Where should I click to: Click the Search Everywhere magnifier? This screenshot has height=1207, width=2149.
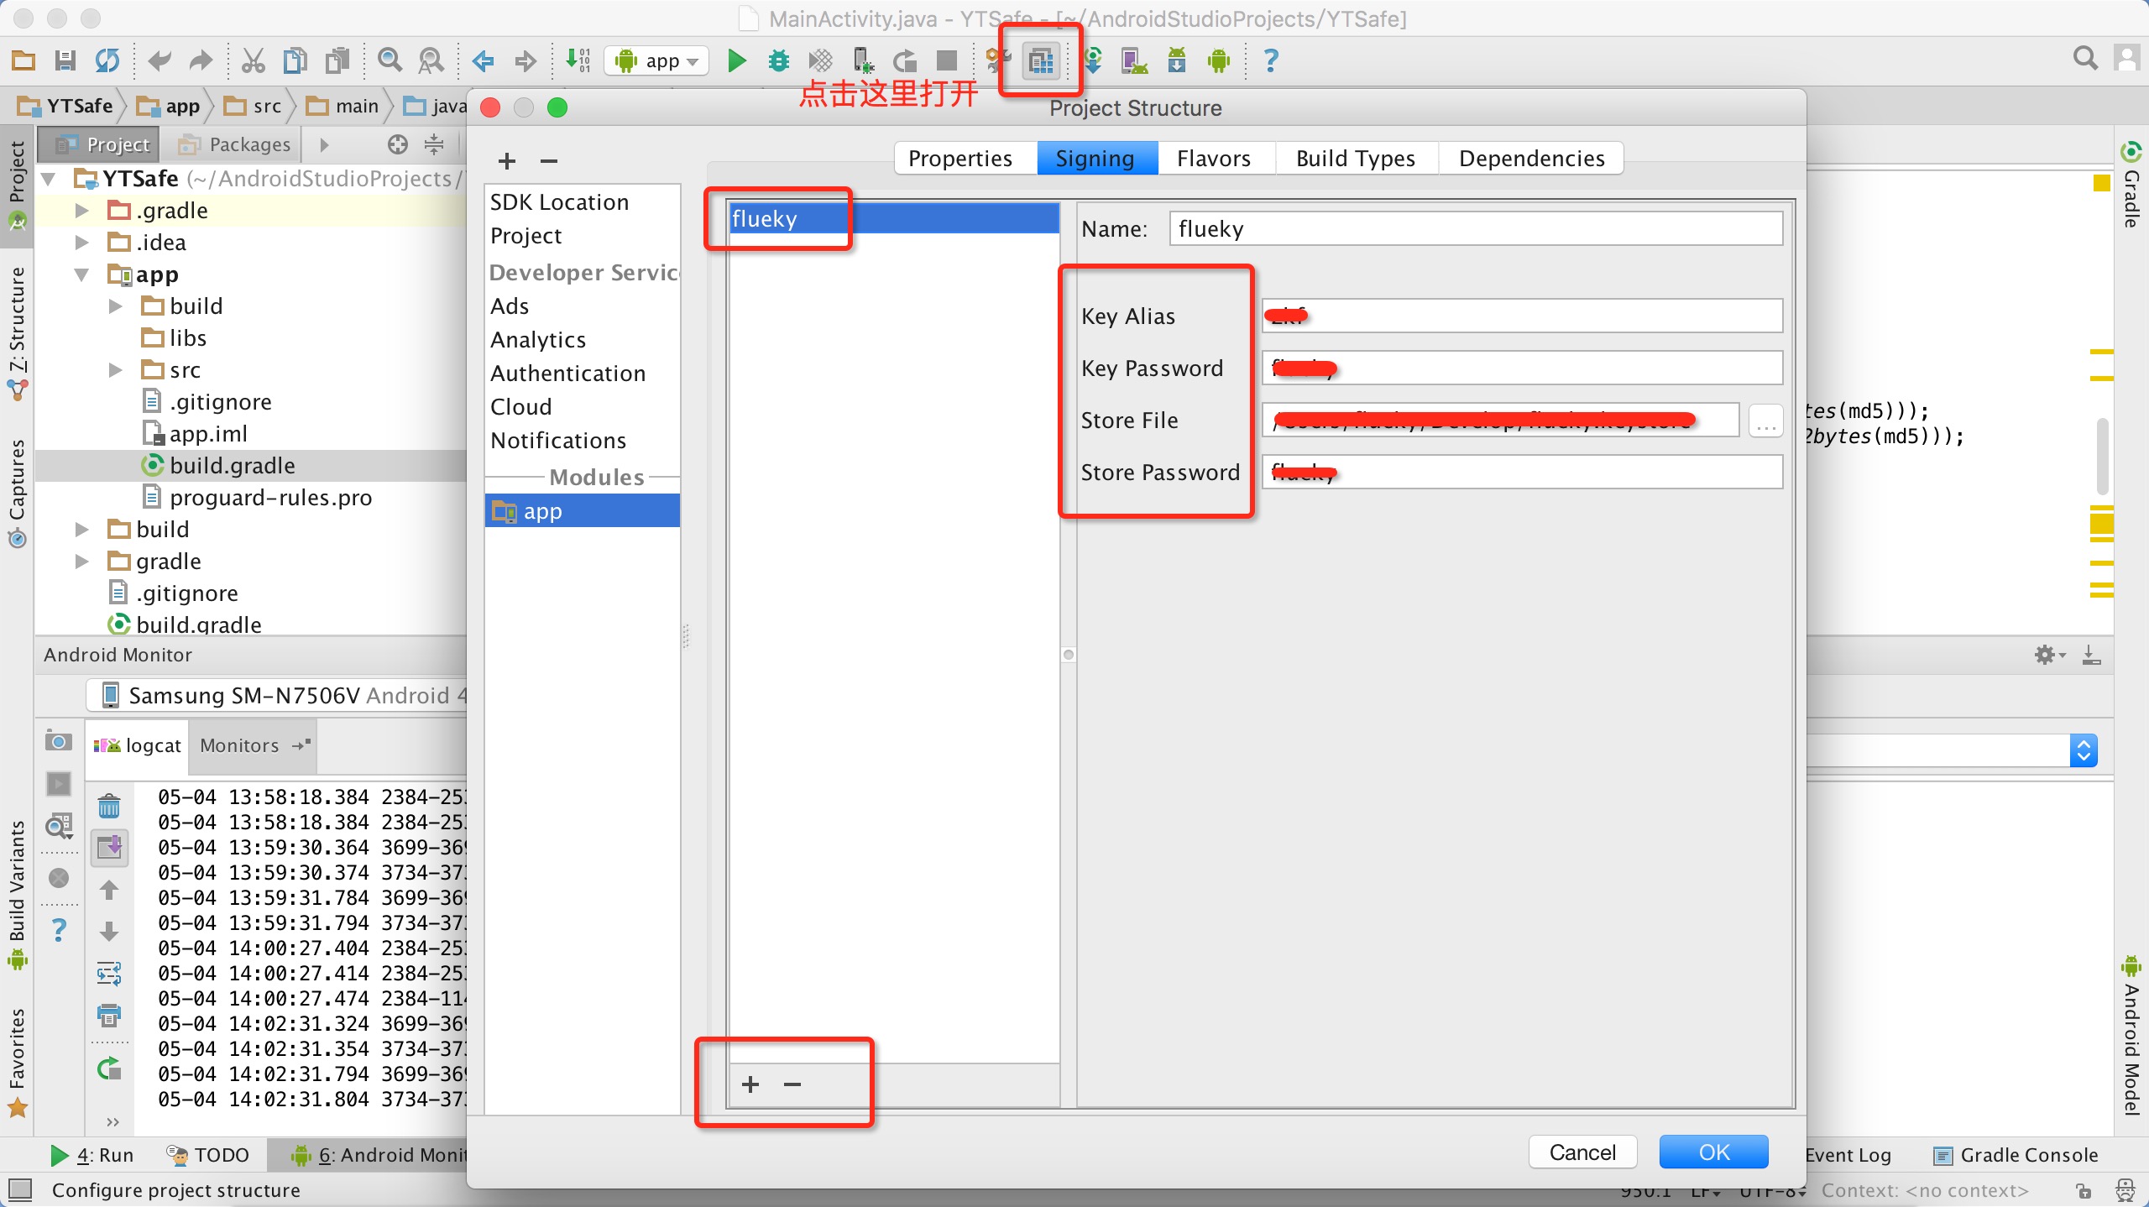pyautogui.click(x=2085, y=58)
